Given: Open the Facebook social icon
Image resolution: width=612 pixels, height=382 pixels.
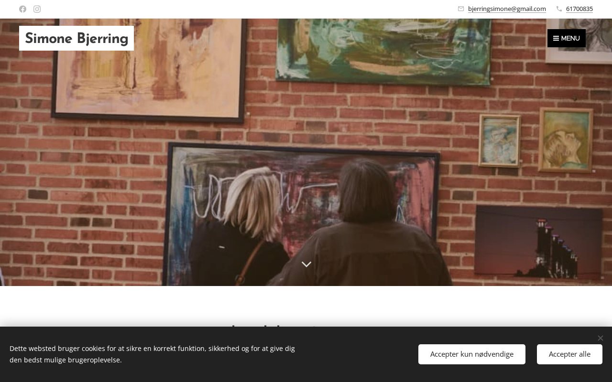Looking at the screenshot, I should [x=22, y=9].
